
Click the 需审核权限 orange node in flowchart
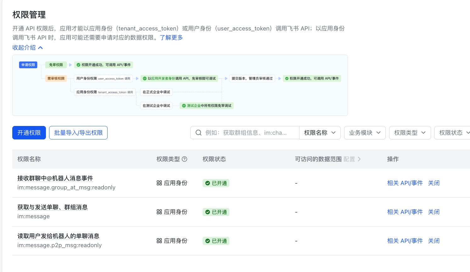[56, 79]
